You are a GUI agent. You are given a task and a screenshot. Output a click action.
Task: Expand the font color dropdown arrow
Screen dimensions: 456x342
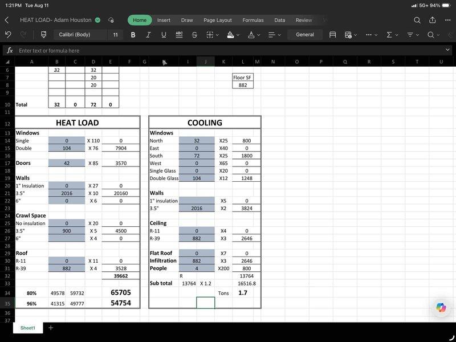(x=259, y=35)
